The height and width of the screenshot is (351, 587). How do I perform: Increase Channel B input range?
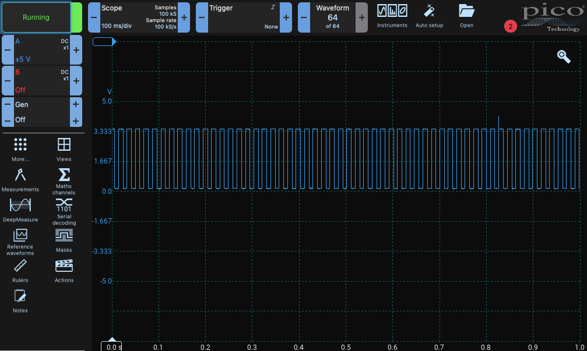[76, 81]
